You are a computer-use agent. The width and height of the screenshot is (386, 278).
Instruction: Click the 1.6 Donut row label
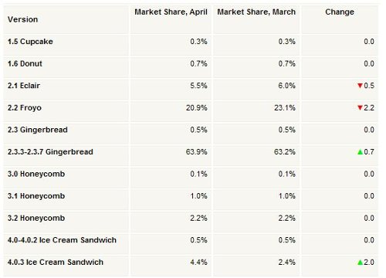tap(25, 63)
